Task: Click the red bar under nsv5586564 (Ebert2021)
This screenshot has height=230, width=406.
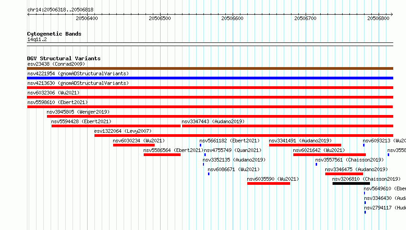Action: pos(162,155)
